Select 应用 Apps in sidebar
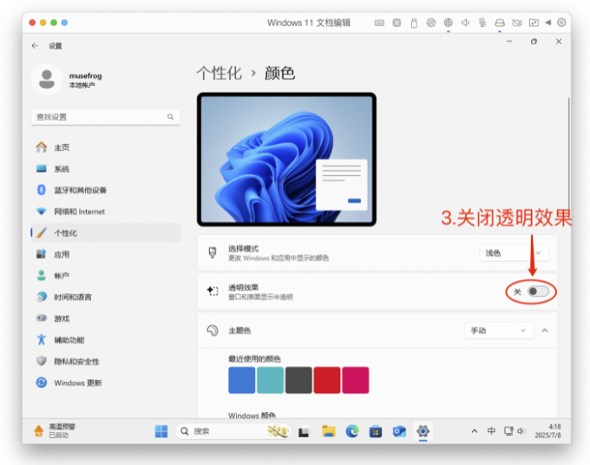The width and height of the screenshot is (590, 465). pyautogui.click(x=106, y=254)
